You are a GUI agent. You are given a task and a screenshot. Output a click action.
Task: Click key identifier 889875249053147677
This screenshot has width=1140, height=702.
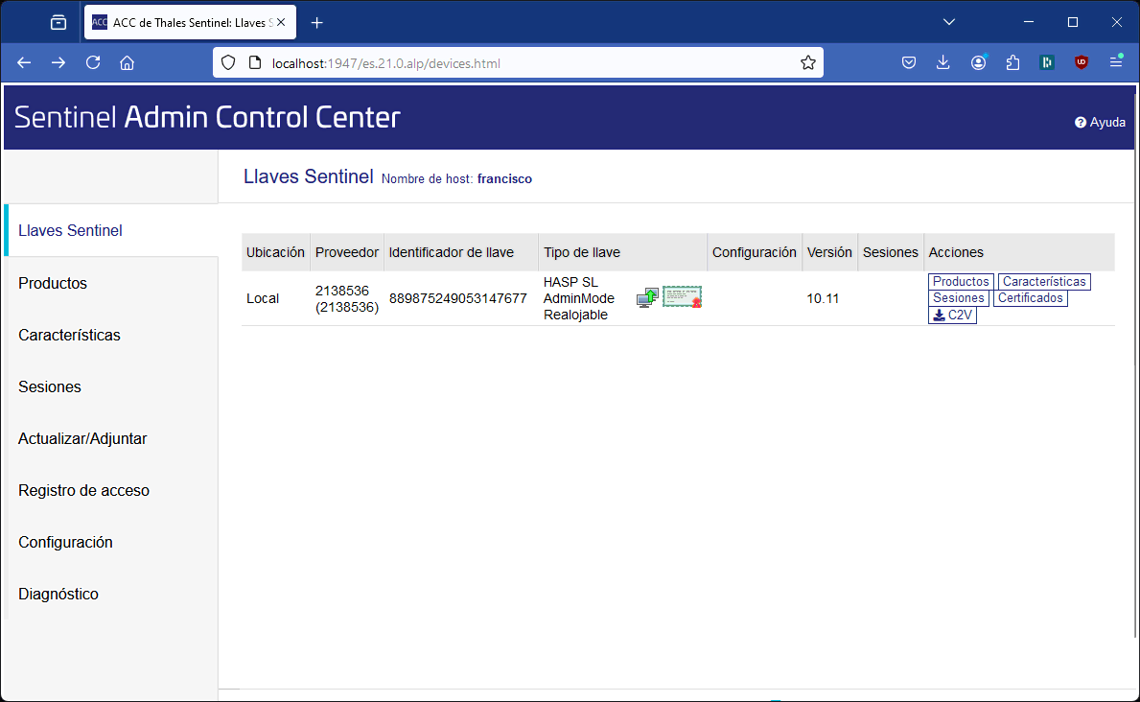click(x=458, y=298)
